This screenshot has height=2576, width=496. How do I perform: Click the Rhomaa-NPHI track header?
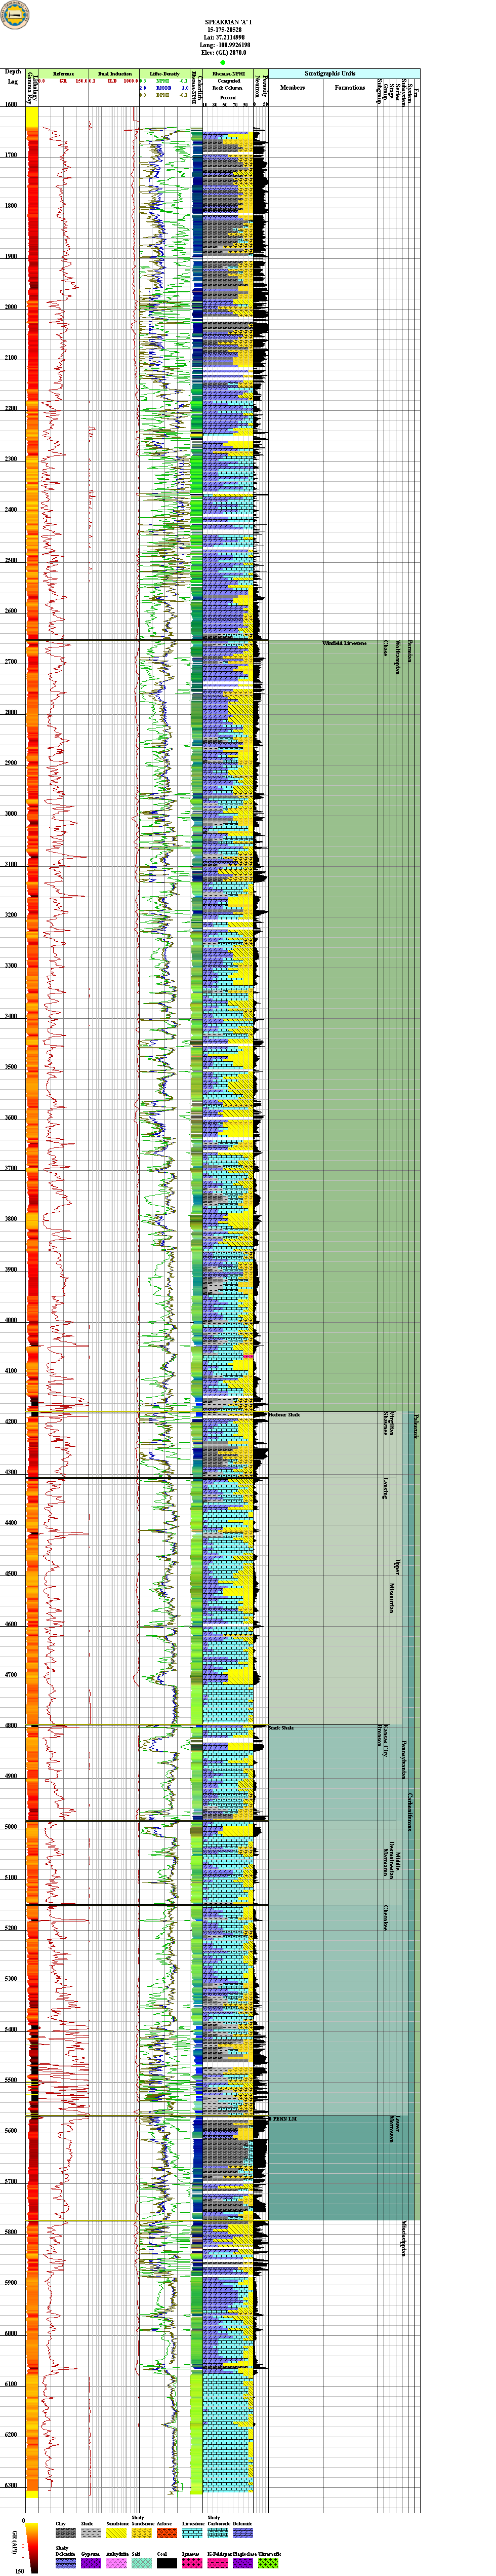228,74
